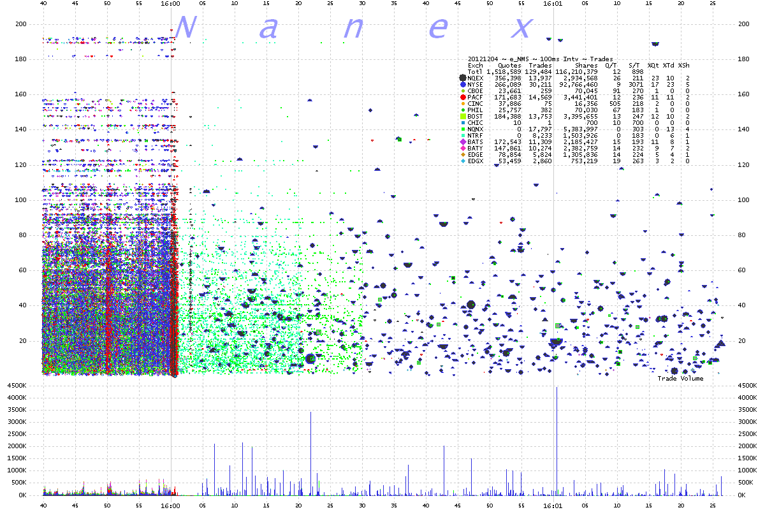This screenshot has width=765, height=510.
Task: Click the light blue EDGX legend diamond
Action: tap(462, 161)
